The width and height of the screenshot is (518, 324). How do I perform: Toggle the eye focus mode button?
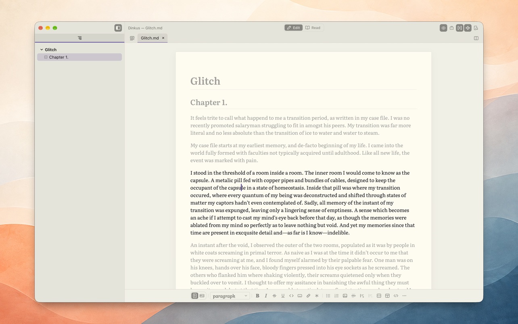[443, 28]
